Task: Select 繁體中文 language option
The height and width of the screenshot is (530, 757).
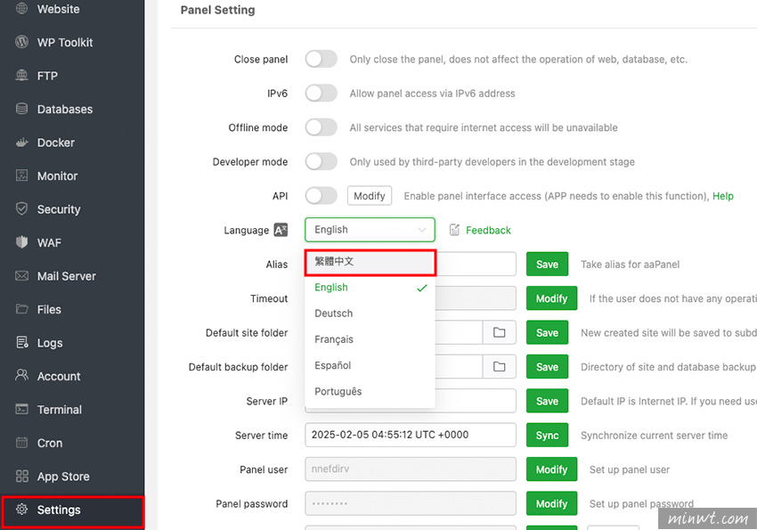Action: (x=370, y=262)
